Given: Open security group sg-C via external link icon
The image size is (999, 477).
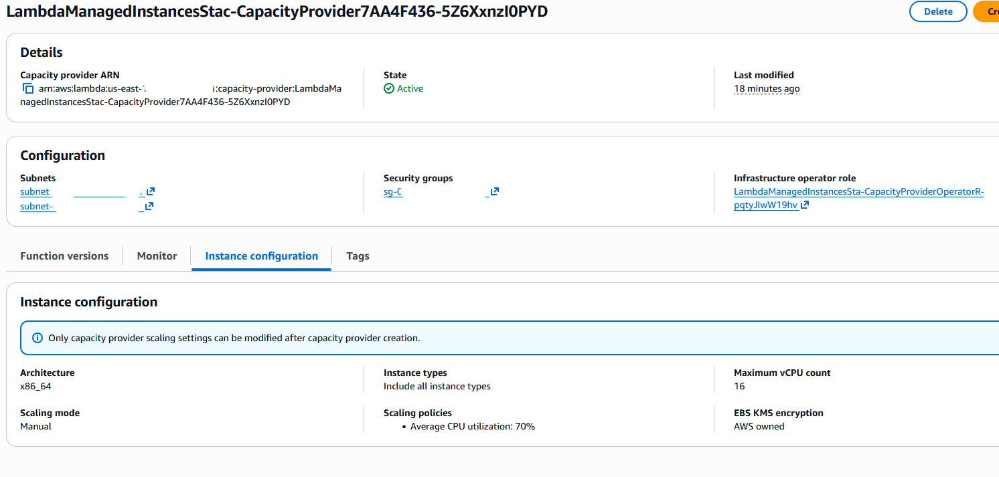Looking at the screenshot, I should (x=492, y=191).
